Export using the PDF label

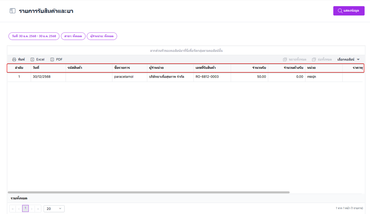coord(59,60)
